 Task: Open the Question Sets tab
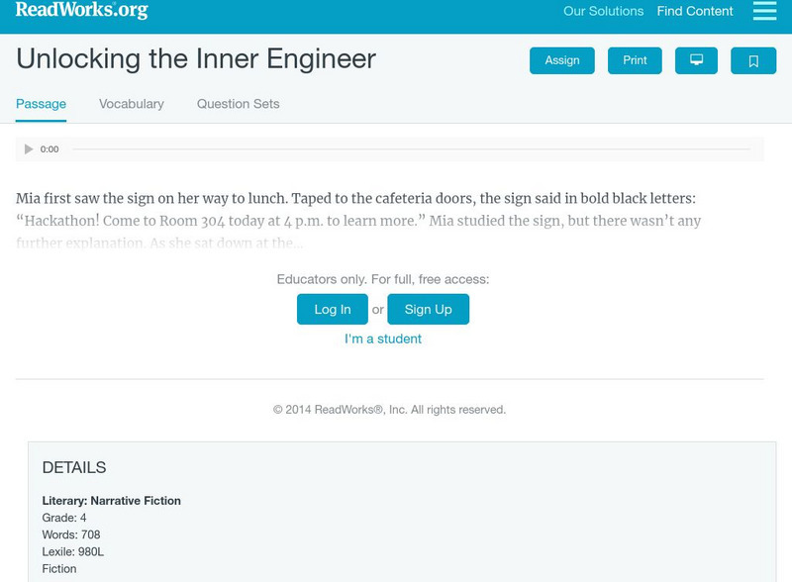[238, 104]
